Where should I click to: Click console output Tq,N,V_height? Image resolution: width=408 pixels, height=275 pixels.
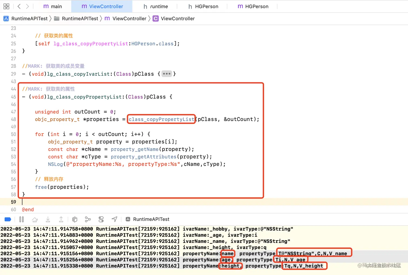pyautogui.click(x=304, y=266)
